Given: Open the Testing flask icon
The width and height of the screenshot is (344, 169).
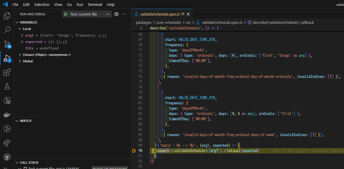Looking at the screenshot, I should pos(7,86).
